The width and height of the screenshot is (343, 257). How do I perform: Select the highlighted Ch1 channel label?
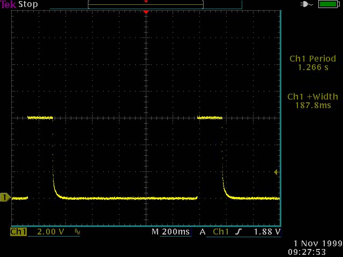(x=18, y=232)
